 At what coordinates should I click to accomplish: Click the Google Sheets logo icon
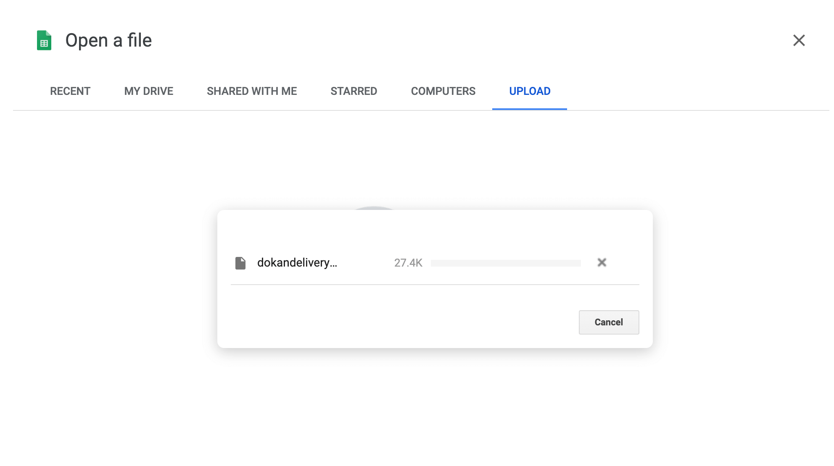[x=44, y=40]
